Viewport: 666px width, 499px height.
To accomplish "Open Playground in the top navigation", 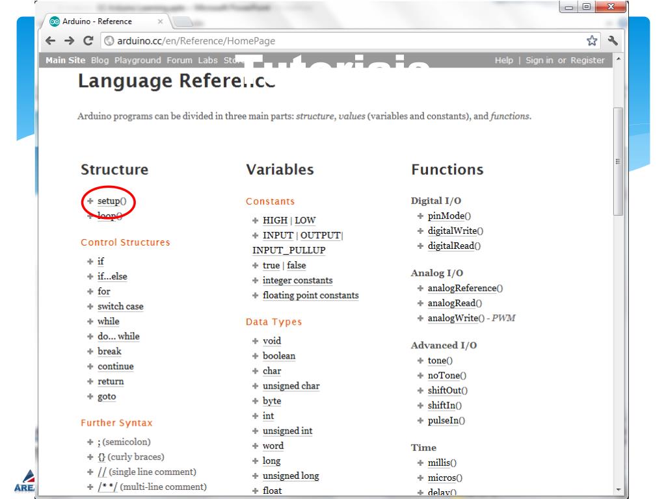I will 138,60.
